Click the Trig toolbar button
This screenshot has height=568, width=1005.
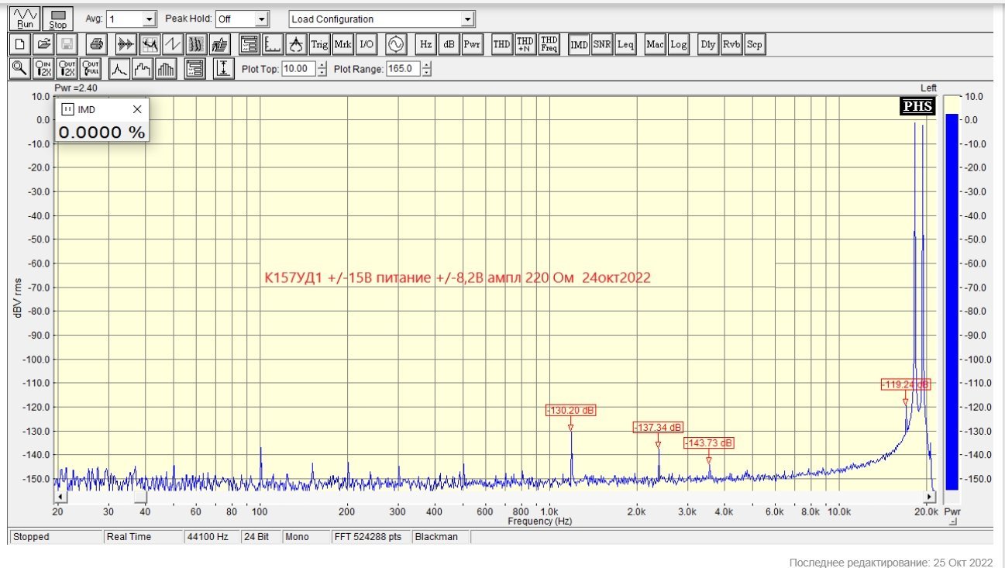coord(320,44)
